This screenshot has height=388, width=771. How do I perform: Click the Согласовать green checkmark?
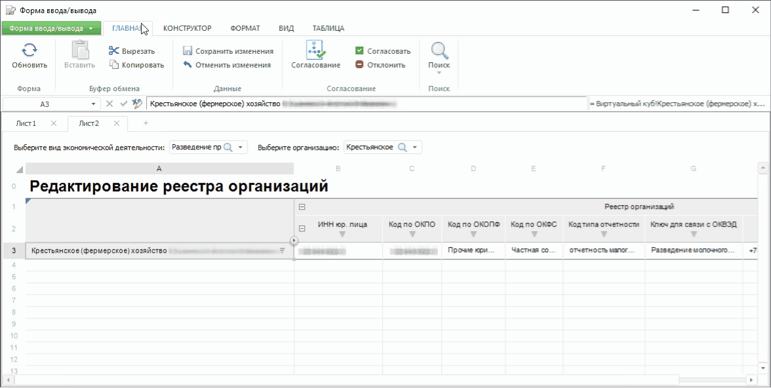[x=359, y=51]
